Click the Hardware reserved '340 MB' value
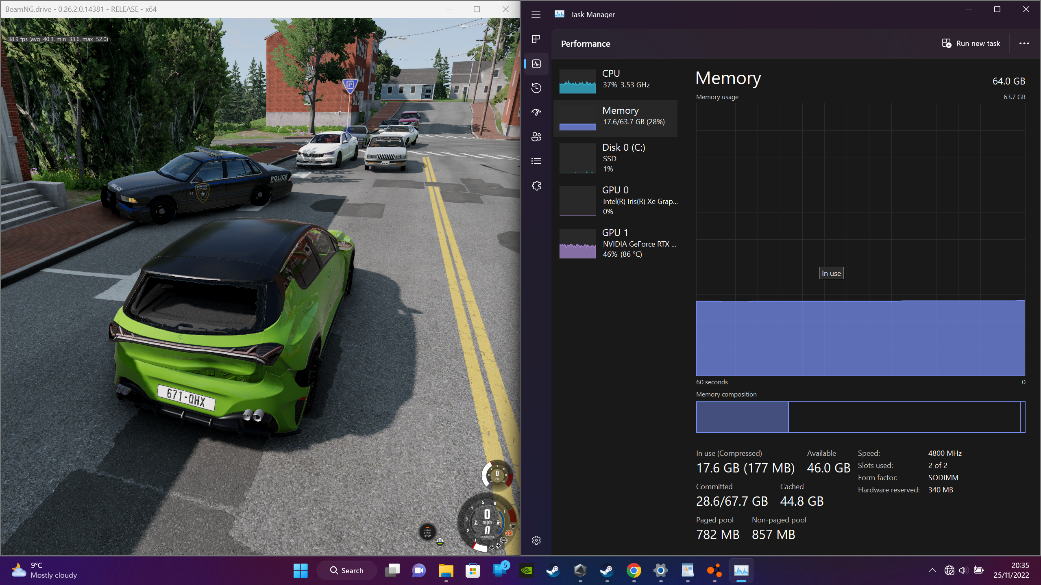This screenshot has height=585, width=1041. pyautogui.click(x=940, y=490)
